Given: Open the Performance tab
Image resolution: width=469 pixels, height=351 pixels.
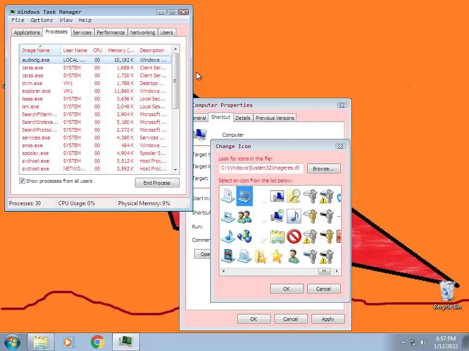Looking at the screenshot, I should (x=111, y=32).
